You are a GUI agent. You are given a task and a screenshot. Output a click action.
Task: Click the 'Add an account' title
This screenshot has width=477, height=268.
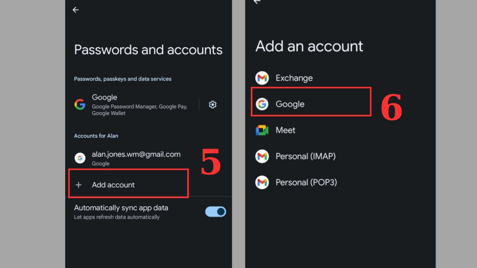click(309, 46)
